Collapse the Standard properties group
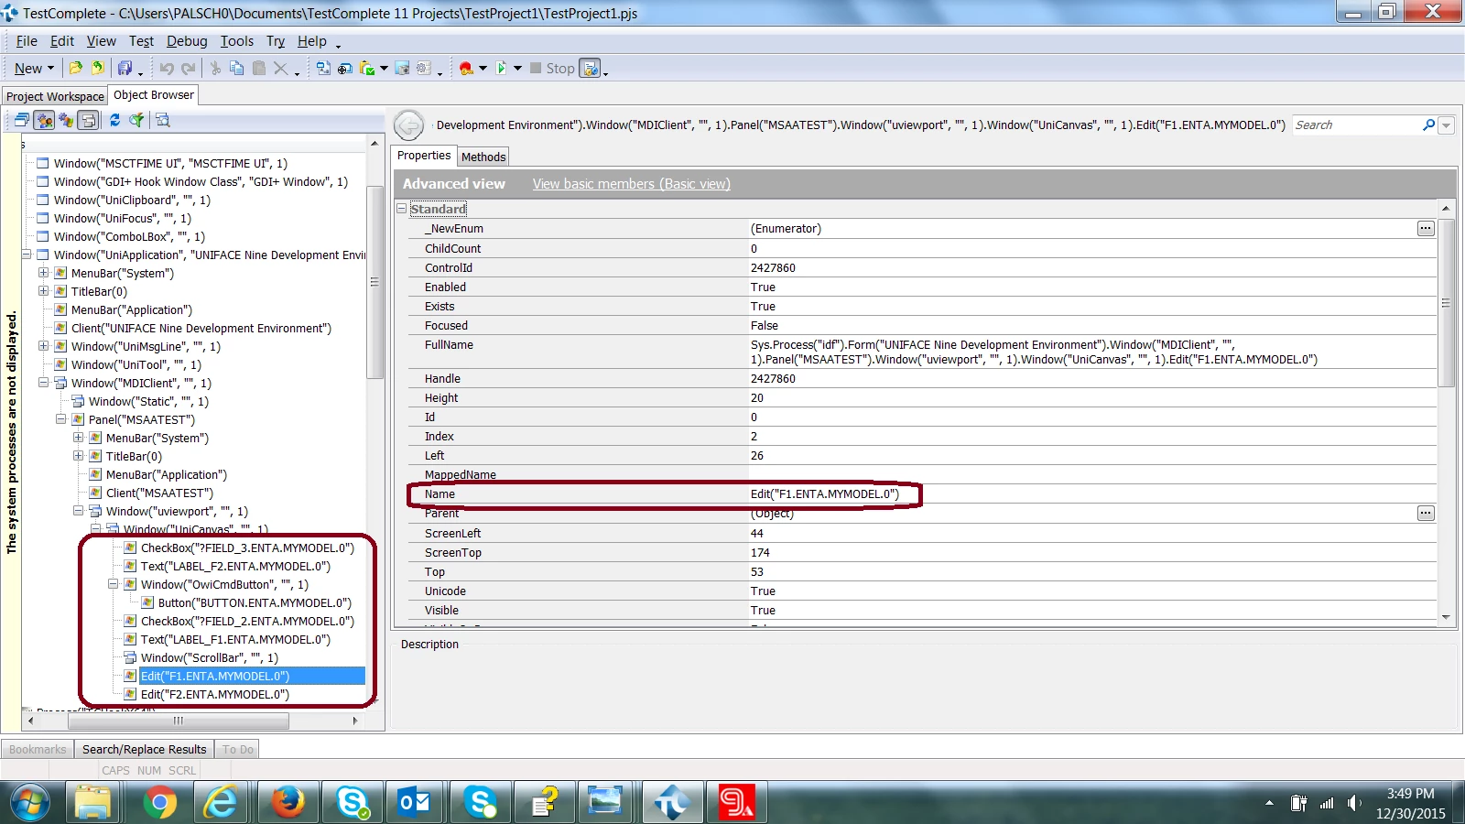Screen dimensions: 1465x824 401,209
